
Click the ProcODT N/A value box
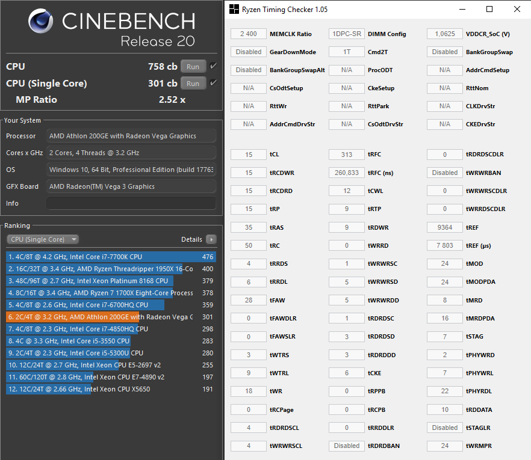tap(347, 70)
